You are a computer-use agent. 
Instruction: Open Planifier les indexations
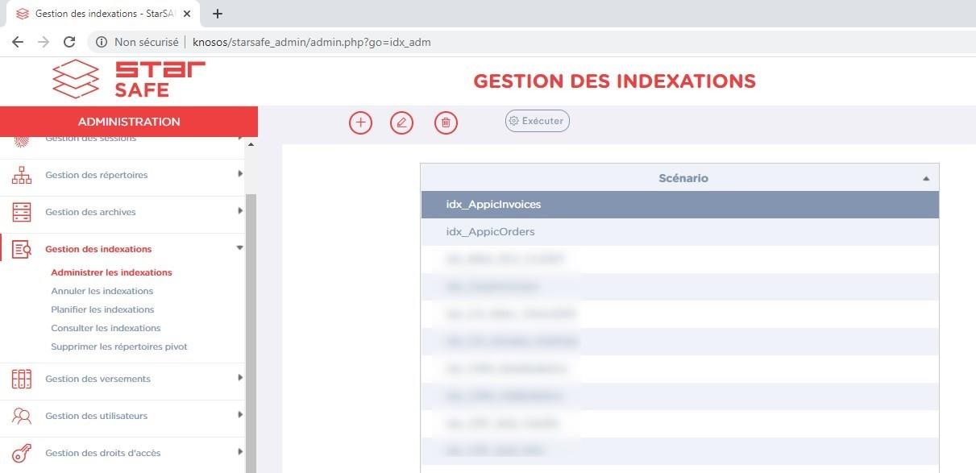[x=102, y=309]
